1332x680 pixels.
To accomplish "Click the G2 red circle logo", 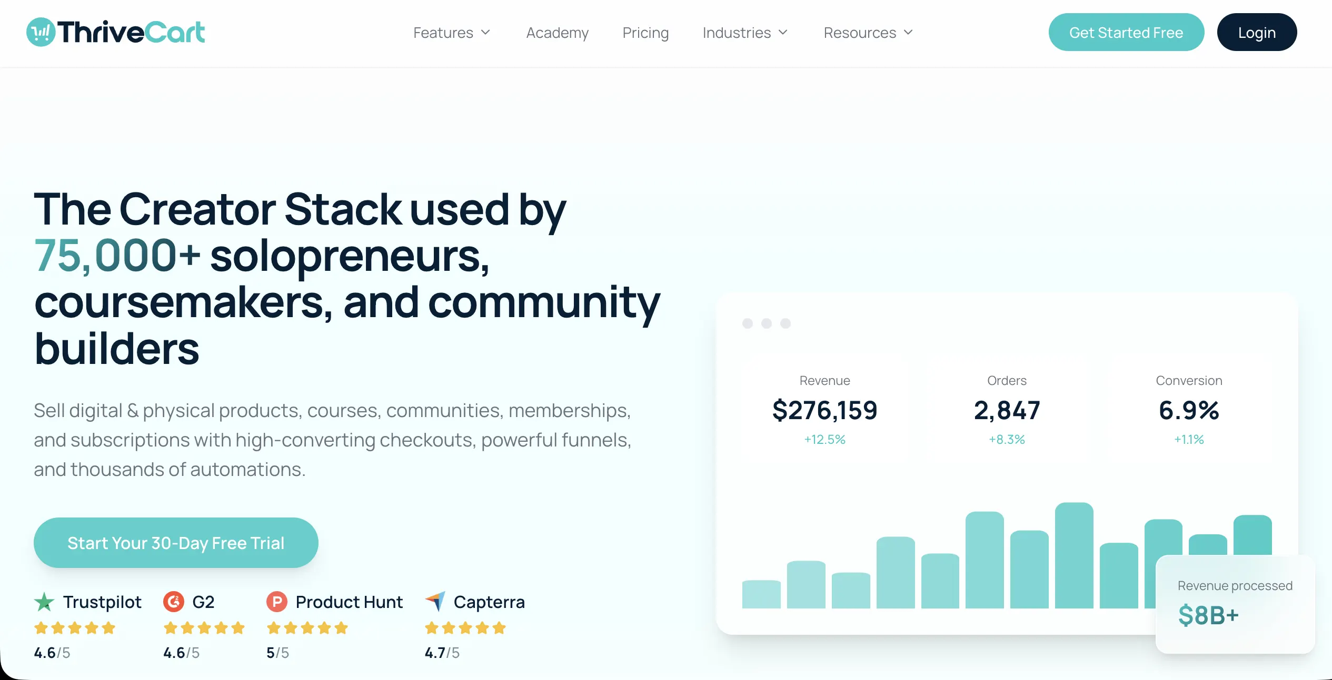I will [174, 602].
